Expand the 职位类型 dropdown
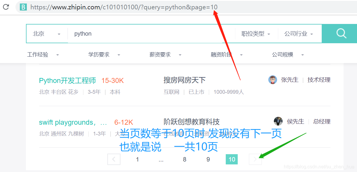 tap(256, 34)
